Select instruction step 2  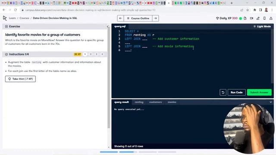(91, 54)
